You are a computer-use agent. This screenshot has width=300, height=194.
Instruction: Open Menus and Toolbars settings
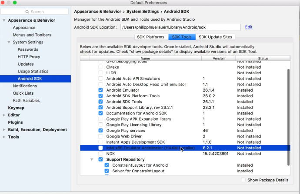[32, 35]
